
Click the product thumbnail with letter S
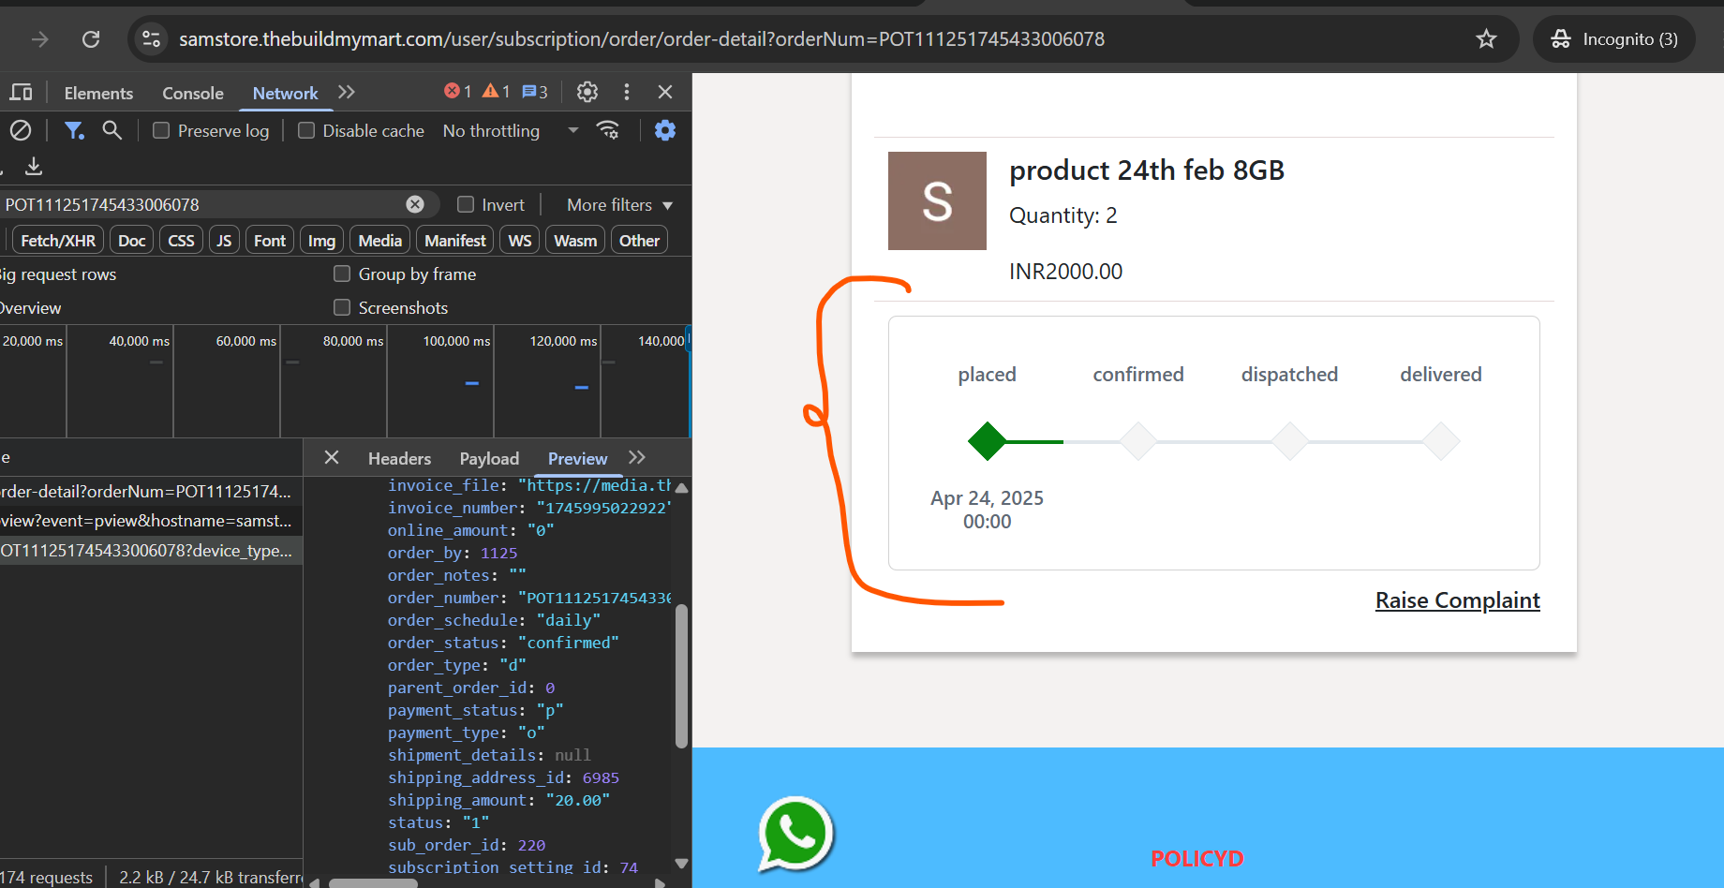[937, 200]
